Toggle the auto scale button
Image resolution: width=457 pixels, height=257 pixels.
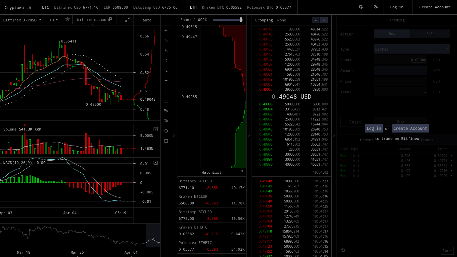pyautogui.click(x=147, y=20)
